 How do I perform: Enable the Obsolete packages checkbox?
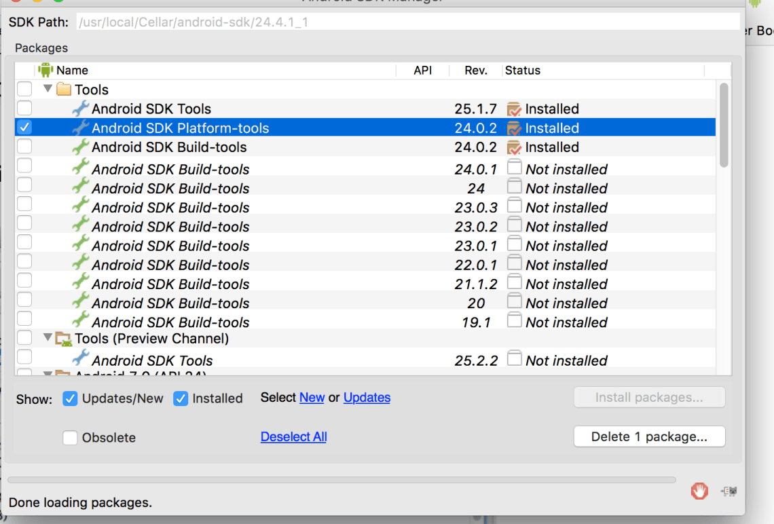coord(70,438)
